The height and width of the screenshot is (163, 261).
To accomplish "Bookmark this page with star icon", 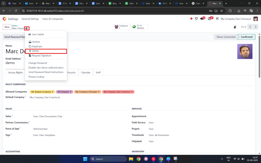I will point(221,11).
